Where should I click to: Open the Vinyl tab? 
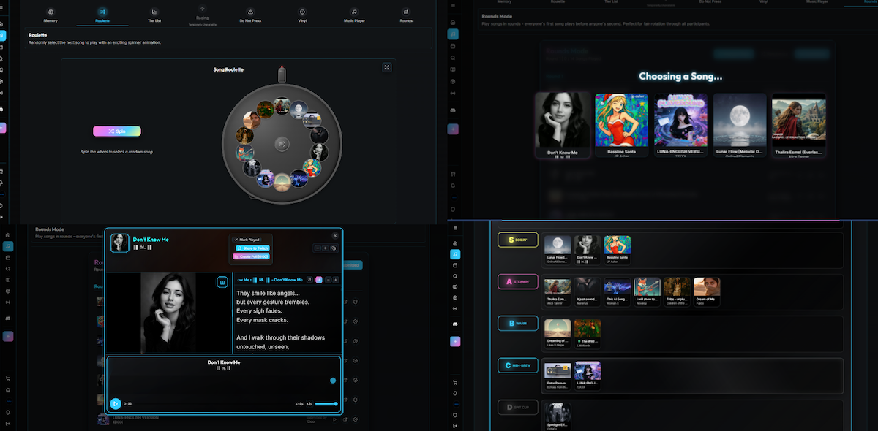pyautogui.click(x=302, y=15)
